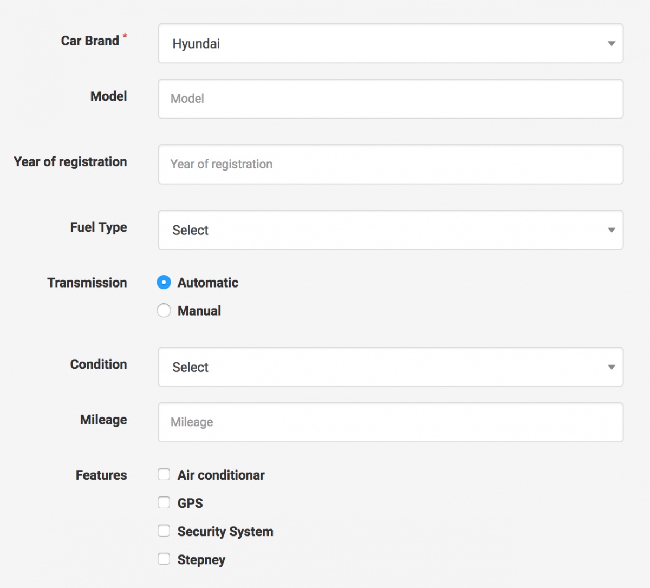Check the Security System checkbox
650x588 pixels.
(x=164, y=531)
